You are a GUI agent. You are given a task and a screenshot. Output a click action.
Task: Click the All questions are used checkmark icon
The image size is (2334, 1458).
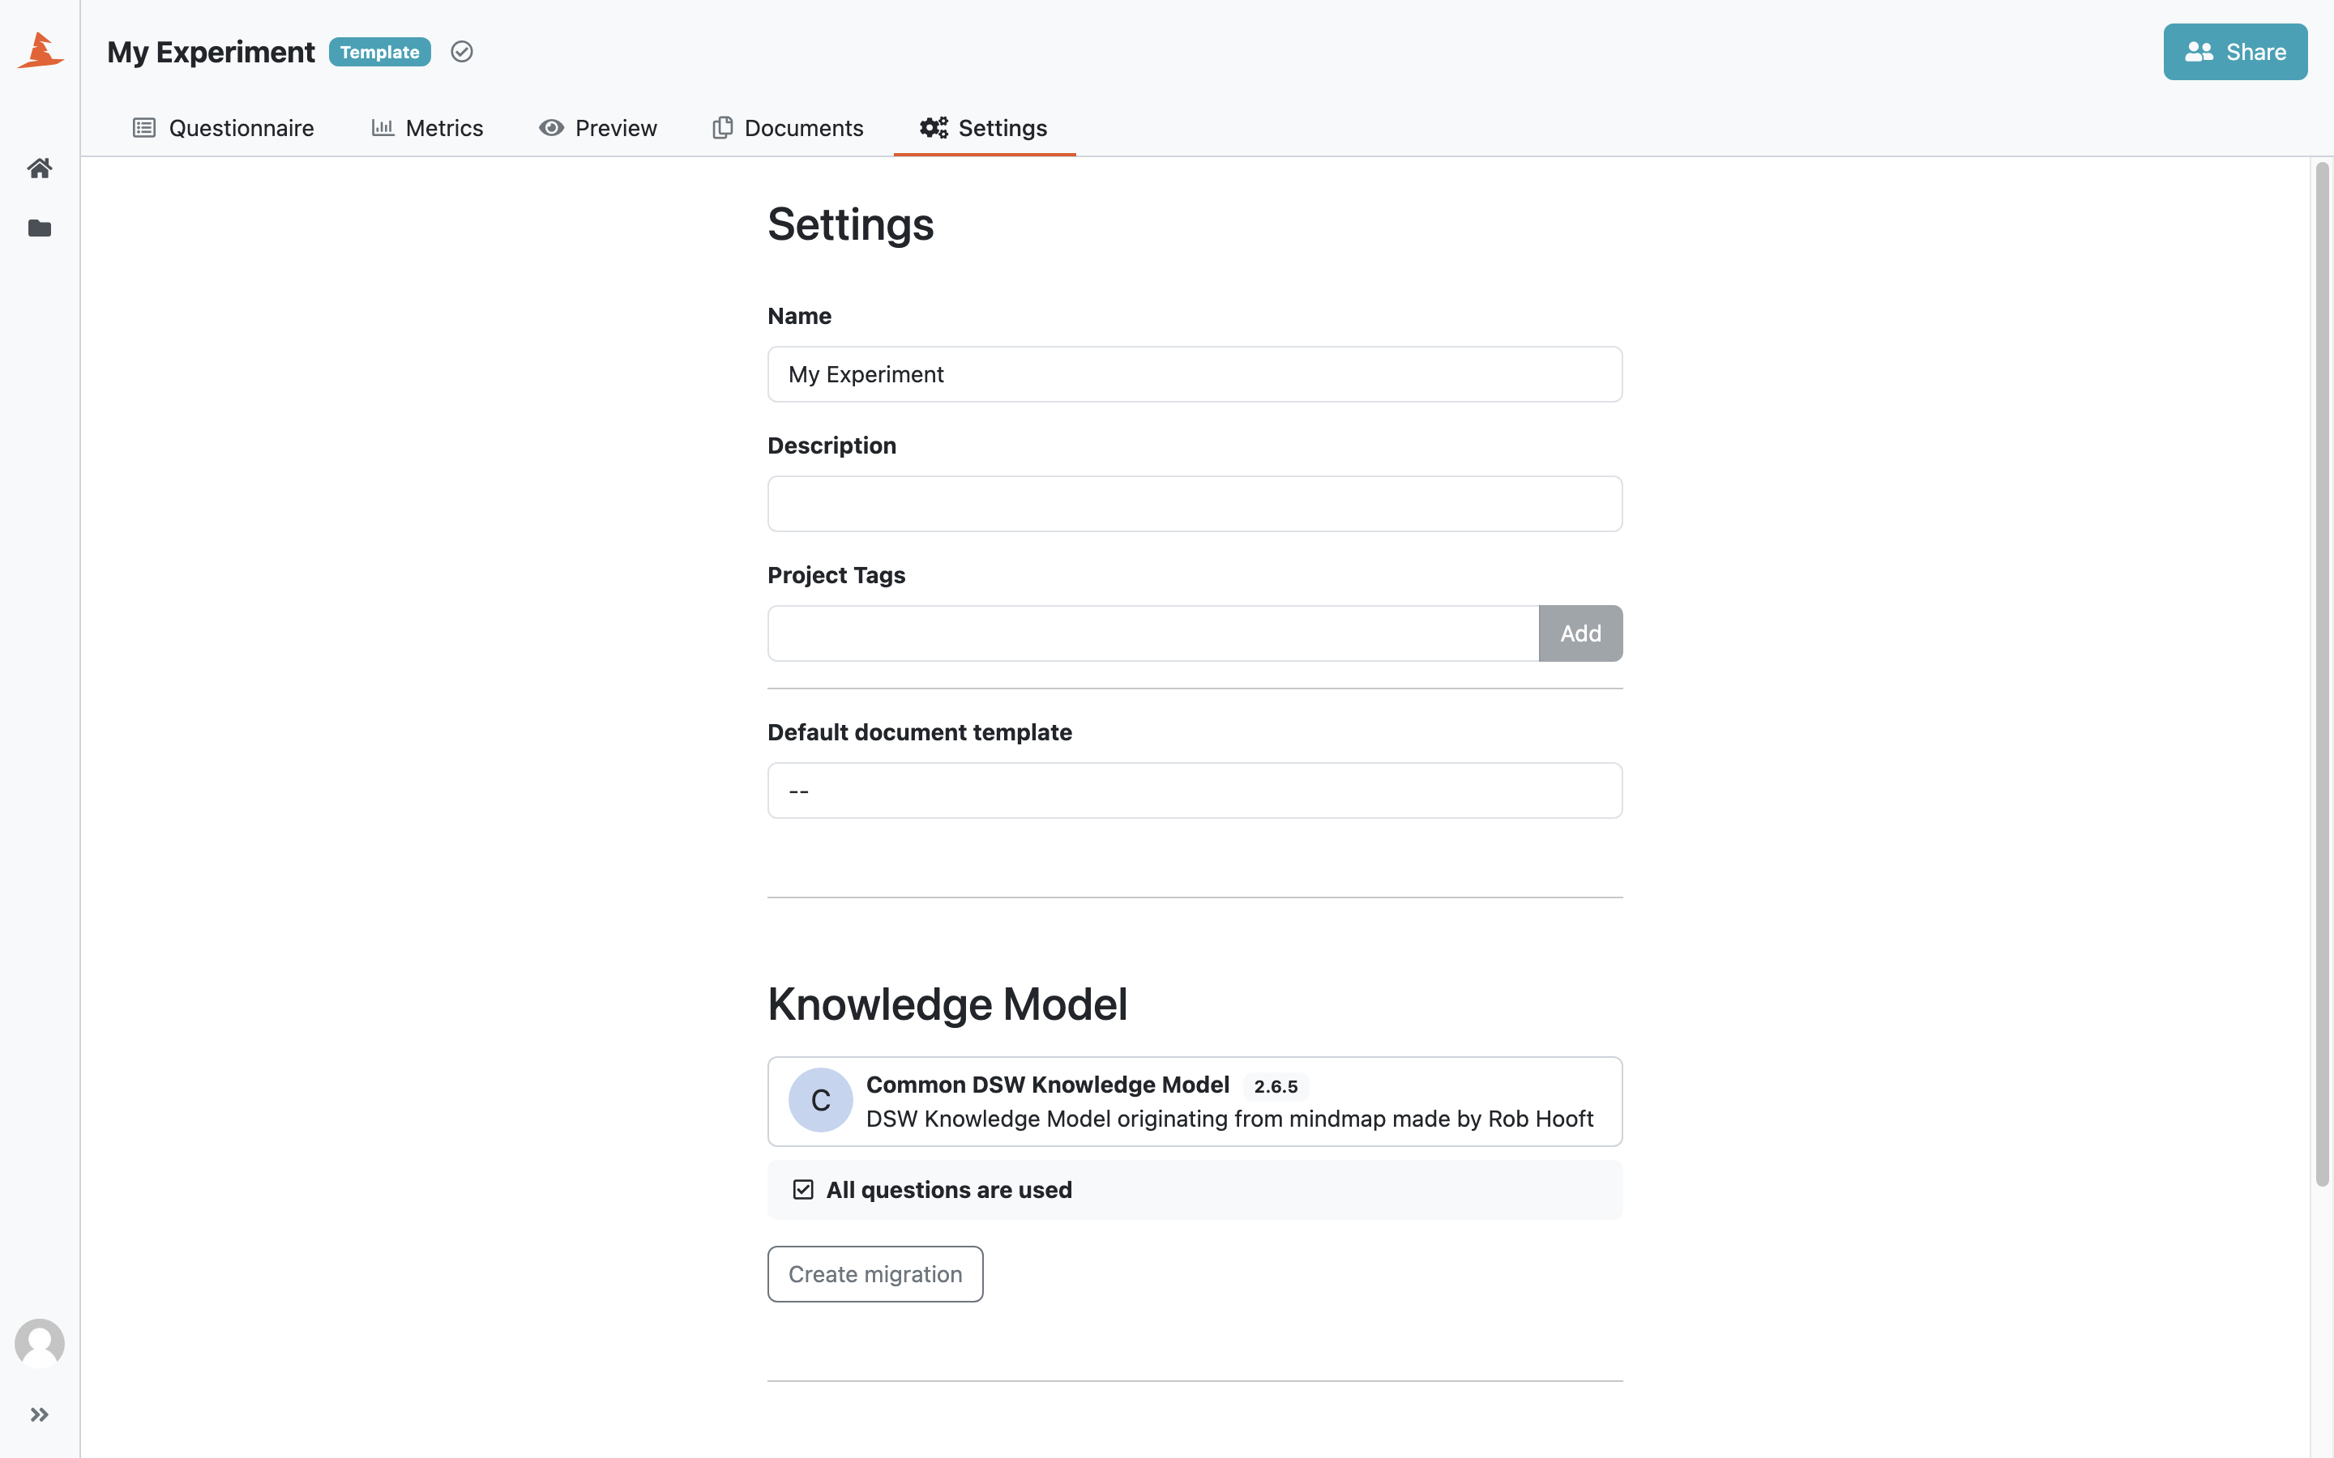pos(803,1190)
